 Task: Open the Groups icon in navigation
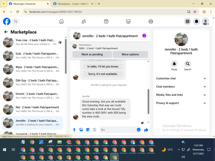(x=150, y=21)
